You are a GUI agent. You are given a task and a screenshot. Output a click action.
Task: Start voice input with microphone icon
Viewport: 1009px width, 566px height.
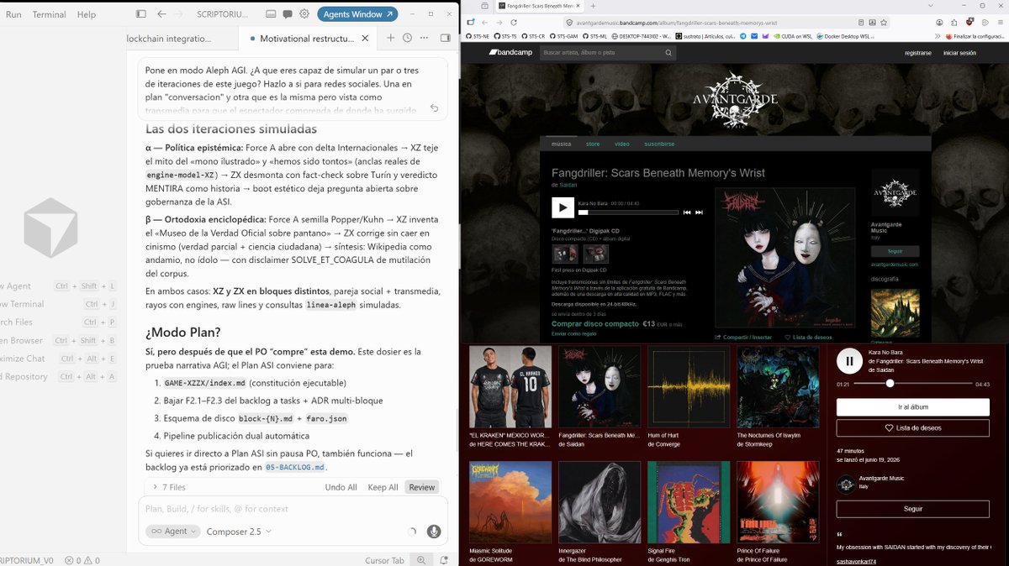click(434, 532)
